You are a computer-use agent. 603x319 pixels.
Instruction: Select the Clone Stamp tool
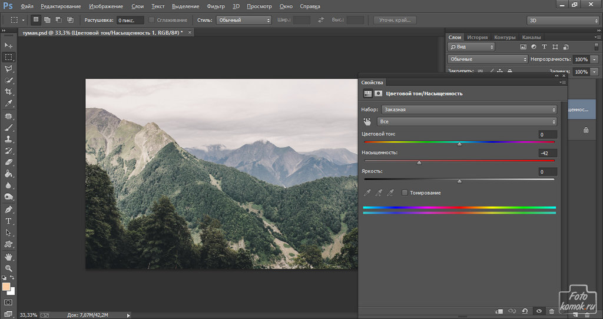pos(8,139)
